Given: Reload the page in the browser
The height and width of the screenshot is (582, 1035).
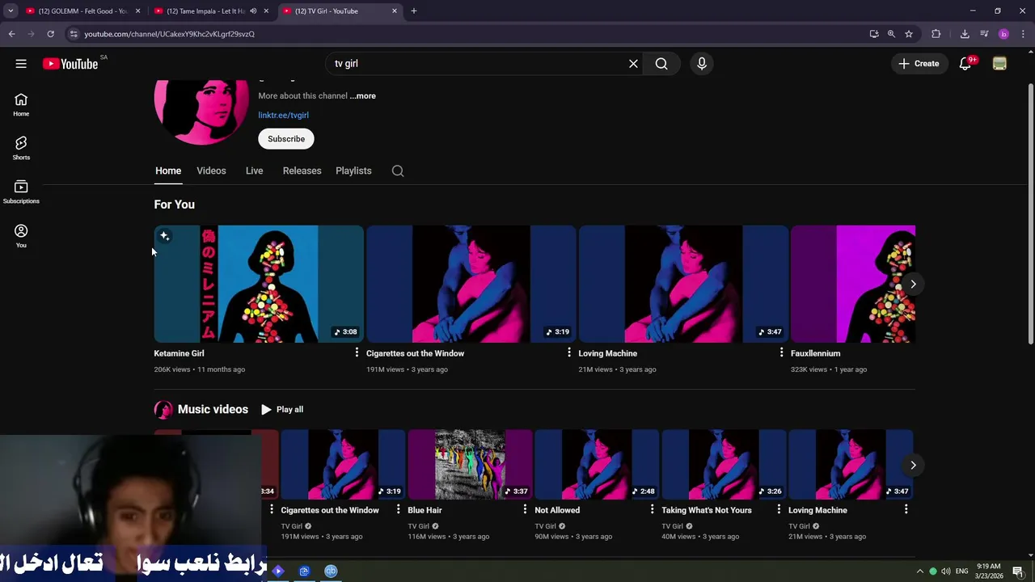Looking at the screenshot, I should pos(50,34).
